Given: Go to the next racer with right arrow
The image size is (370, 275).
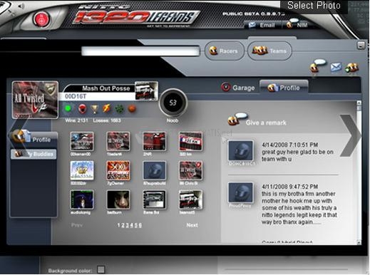Looking at the screenshot, I should (x=351, y=135).
